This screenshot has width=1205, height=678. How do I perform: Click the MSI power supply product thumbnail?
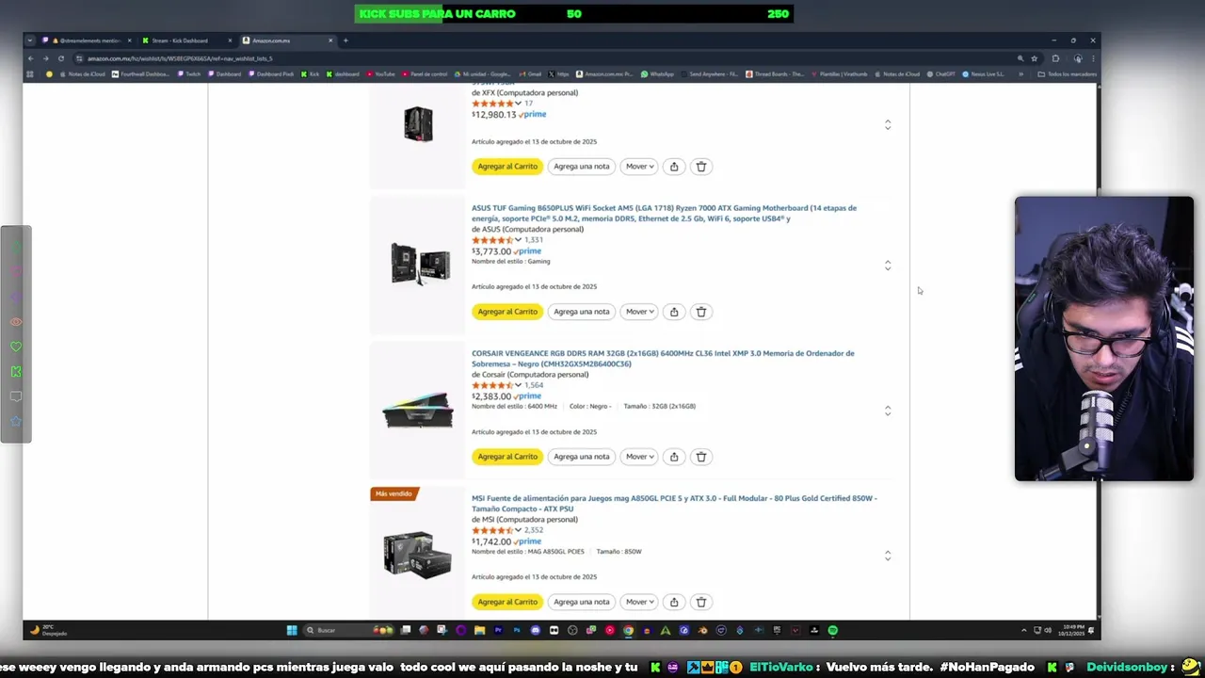coord(418,555)
